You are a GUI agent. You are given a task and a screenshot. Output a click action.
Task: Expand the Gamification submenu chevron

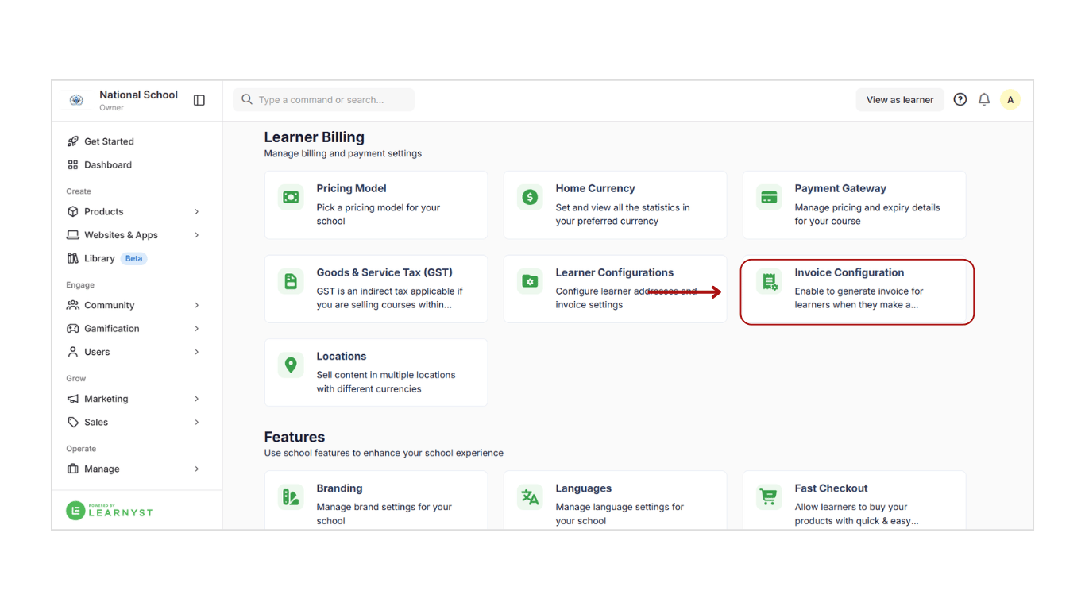click(197, 329)
